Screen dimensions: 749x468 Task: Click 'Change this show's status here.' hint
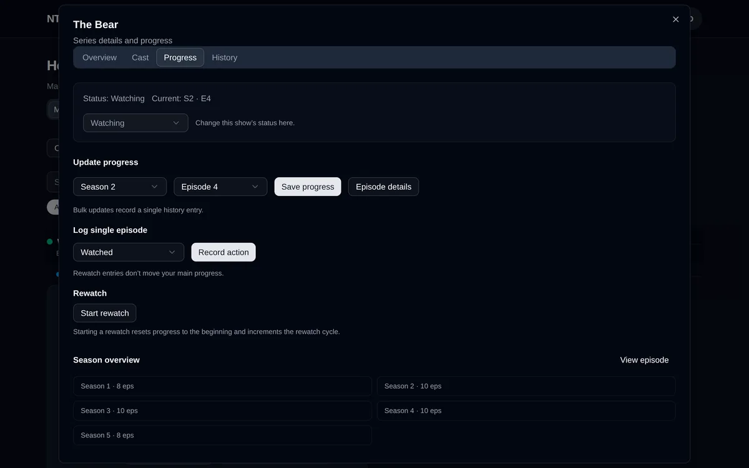pos(245,123)
